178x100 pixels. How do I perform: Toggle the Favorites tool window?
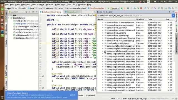click(6, 86)
